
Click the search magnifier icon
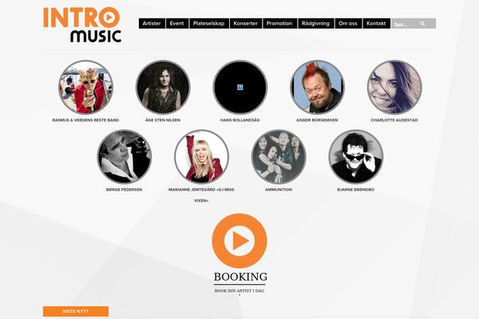click(422, 23)
